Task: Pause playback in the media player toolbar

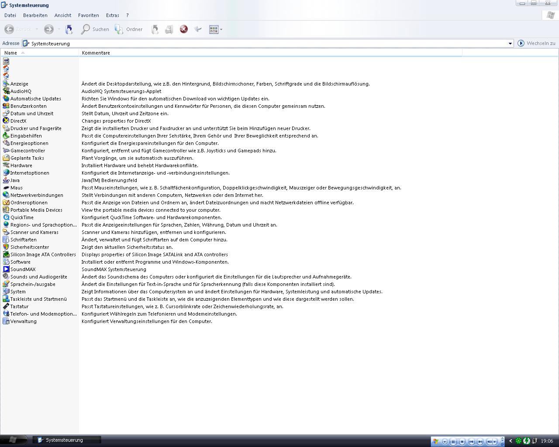Action: (x=453, y=441)
